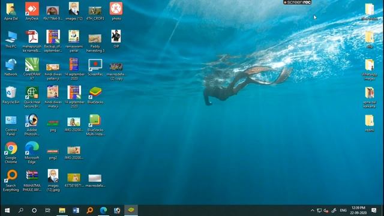Select the KineMaster photo icon
The width and height of the screenshot is (384, 216).
pos(116,11)
